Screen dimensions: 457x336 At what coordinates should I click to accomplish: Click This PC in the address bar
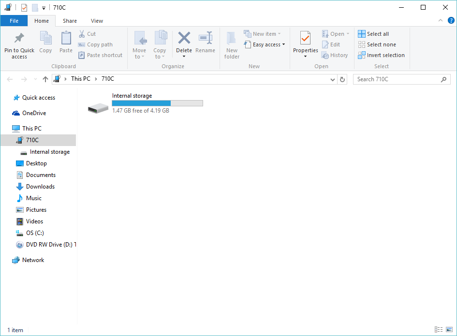pos(81,79)
